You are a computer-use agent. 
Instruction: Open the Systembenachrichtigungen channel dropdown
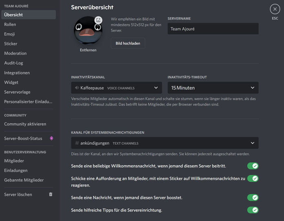(164, 143)
